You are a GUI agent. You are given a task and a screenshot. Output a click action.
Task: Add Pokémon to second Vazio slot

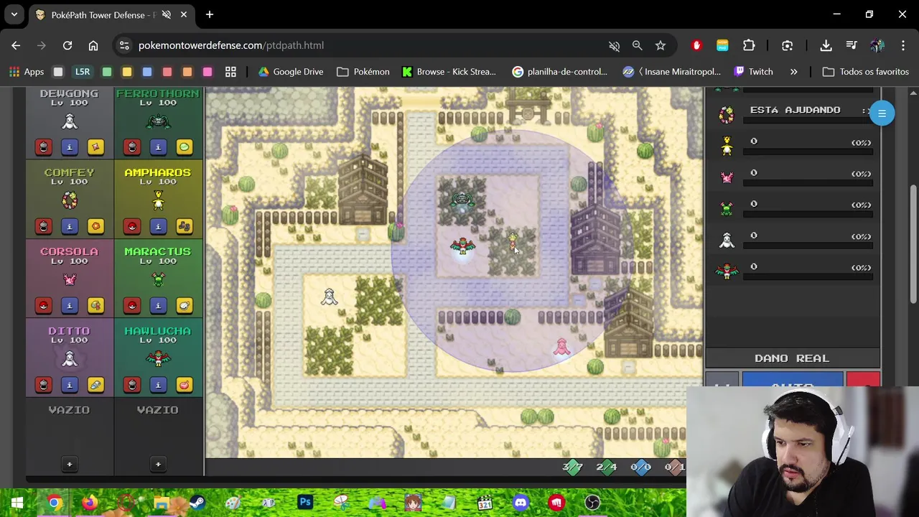click(x=158, y=464)
